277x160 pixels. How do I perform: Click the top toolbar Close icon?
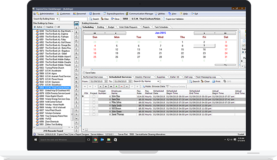coord(112,19)
